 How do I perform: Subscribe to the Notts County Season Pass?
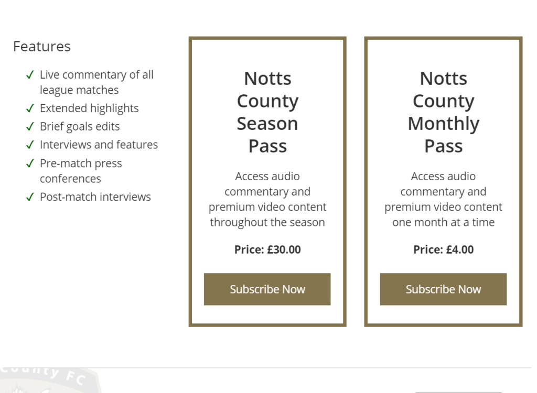[267, 289]
